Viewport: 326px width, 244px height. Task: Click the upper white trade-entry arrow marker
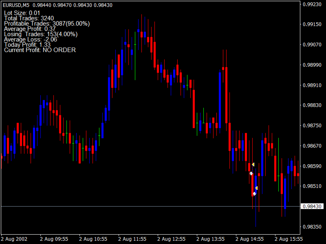(251, 173)
